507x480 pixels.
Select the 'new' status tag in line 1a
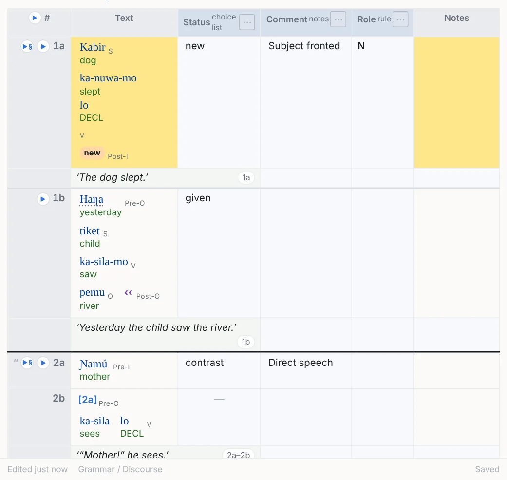pos(92,153)
